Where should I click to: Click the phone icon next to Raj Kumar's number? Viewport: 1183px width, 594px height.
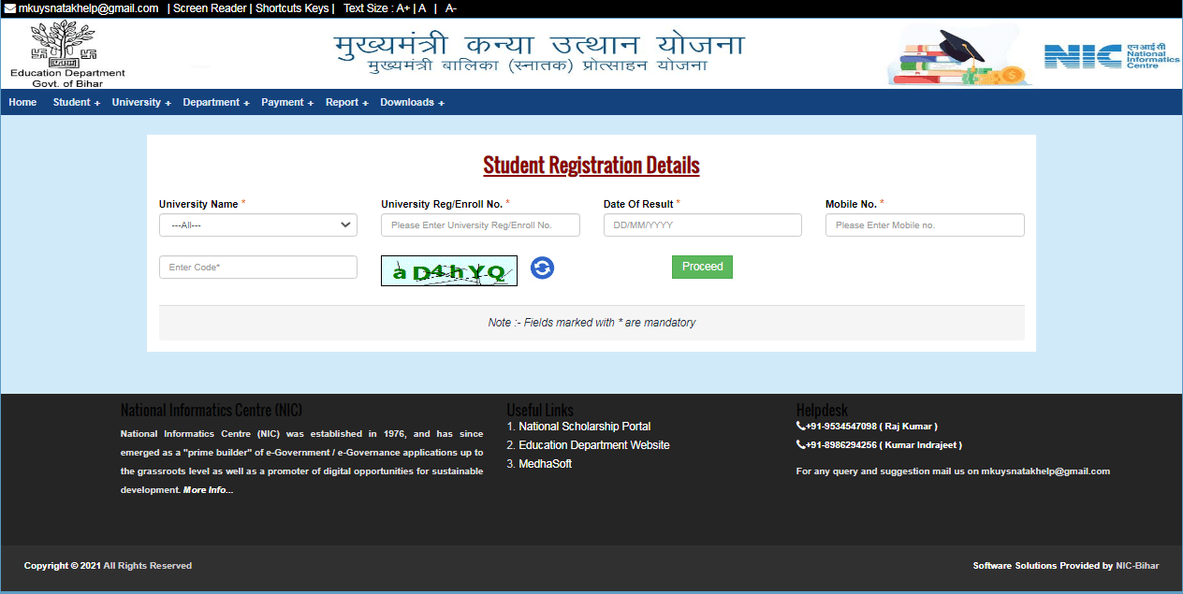tap(799, 427)
